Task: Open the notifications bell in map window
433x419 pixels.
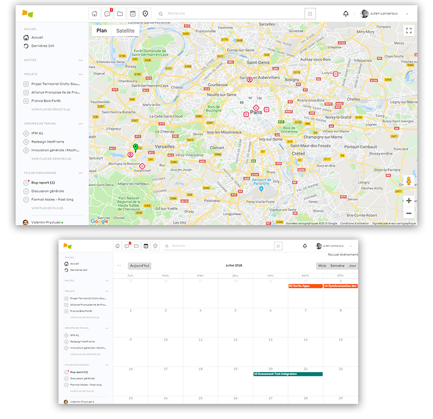Action: tap(345, 13)
